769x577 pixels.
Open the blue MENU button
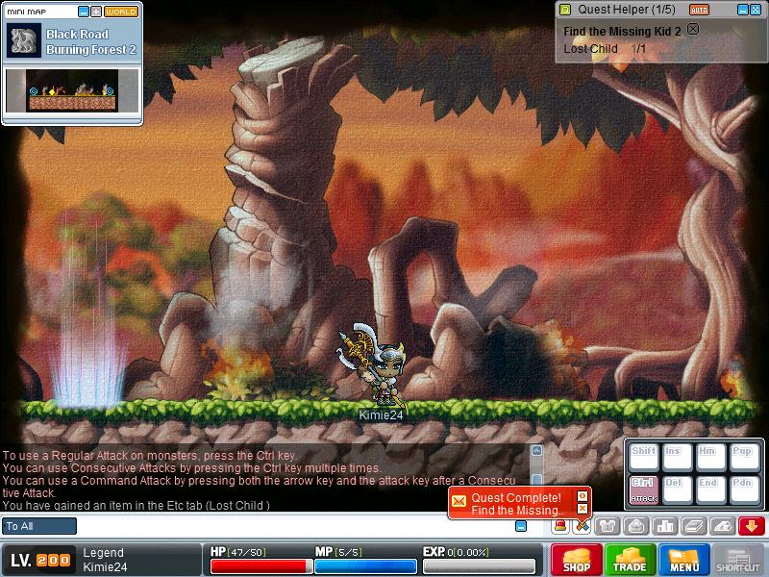[x=684, y=560]
